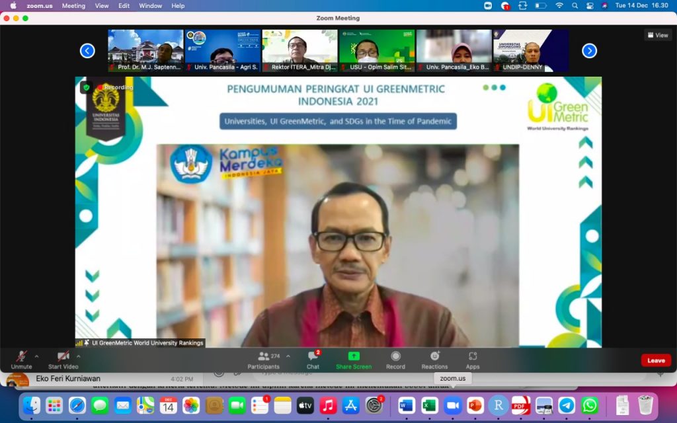
Task: Select Univ. Pancasila_Eko B thumbnail
Action: tap(454, 50)
